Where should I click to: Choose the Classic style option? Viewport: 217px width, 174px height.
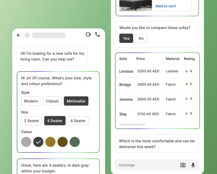52,101
